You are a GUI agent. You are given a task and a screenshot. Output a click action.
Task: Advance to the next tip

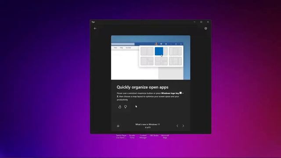click(x=183, y=126)
